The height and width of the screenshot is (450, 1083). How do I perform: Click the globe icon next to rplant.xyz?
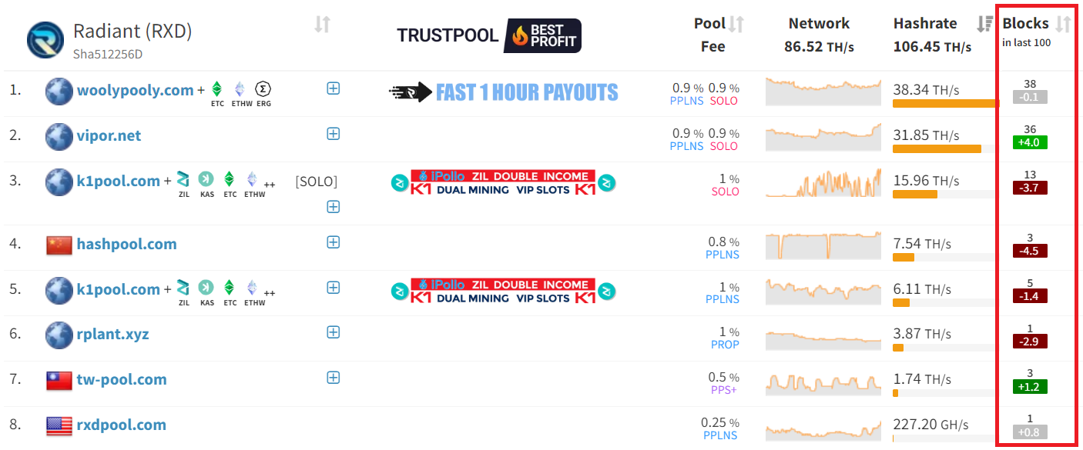click(x=59, y=335)
